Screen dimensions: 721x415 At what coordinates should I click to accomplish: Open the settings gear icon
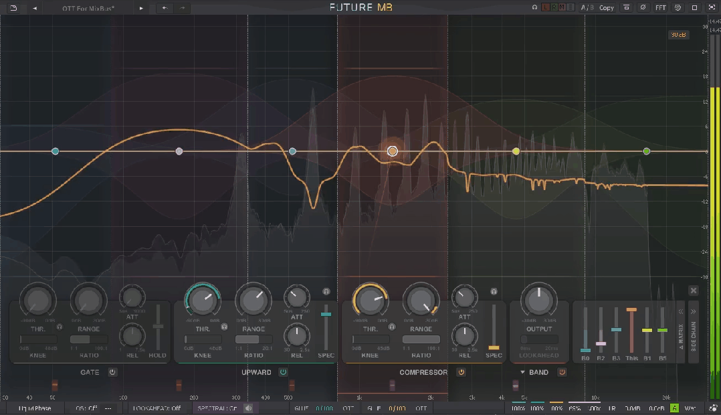(x=678, y=7)
